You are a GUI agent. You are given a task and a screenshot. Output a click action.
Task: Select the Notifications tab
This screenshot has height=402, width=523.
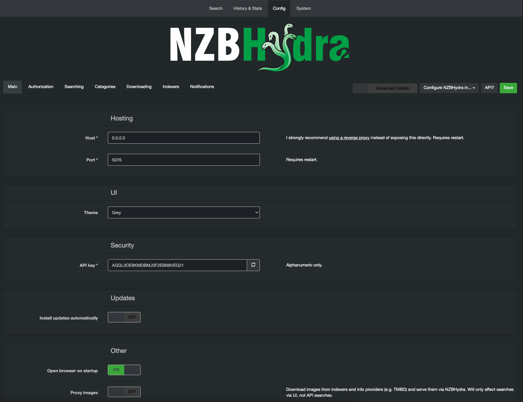tap(202, 87)
